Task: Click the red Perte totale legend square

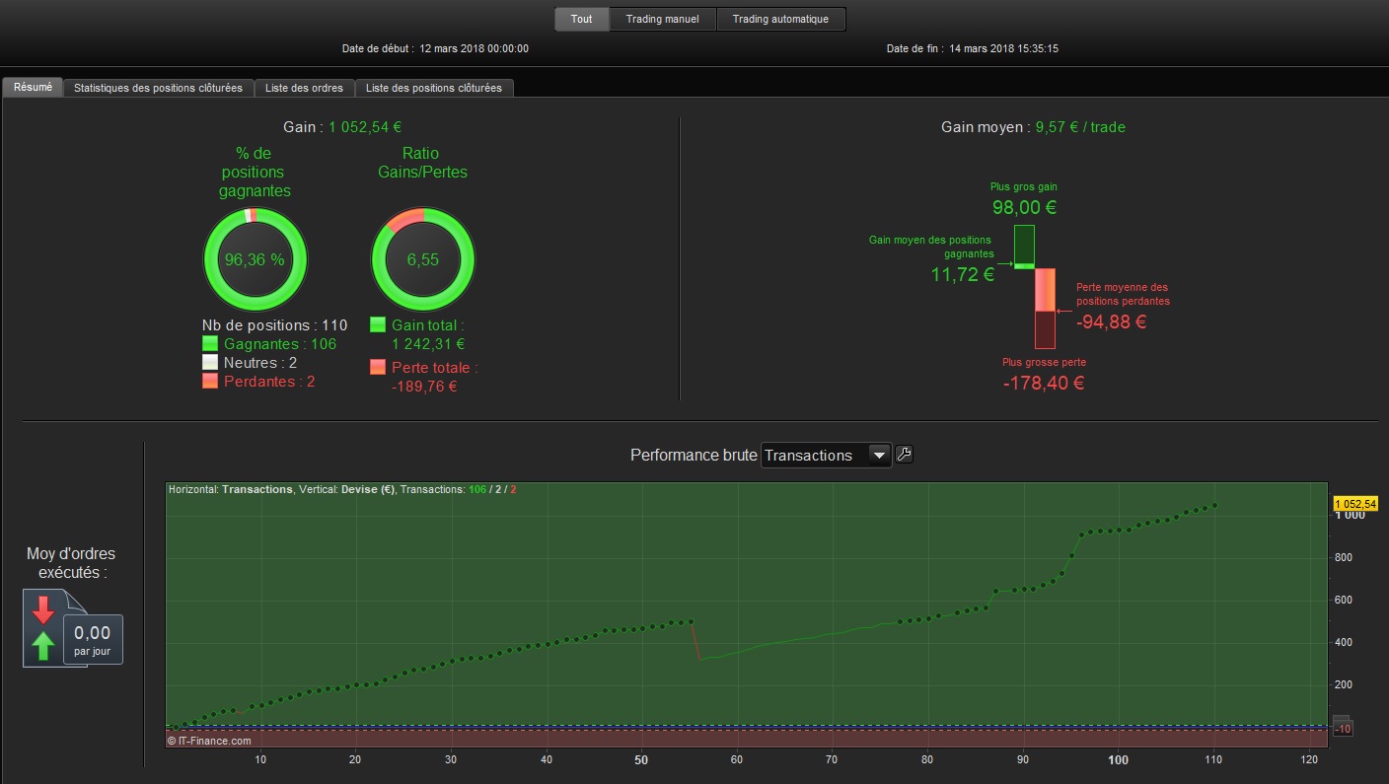Action: pyautogui.click(x=378, y=367)
